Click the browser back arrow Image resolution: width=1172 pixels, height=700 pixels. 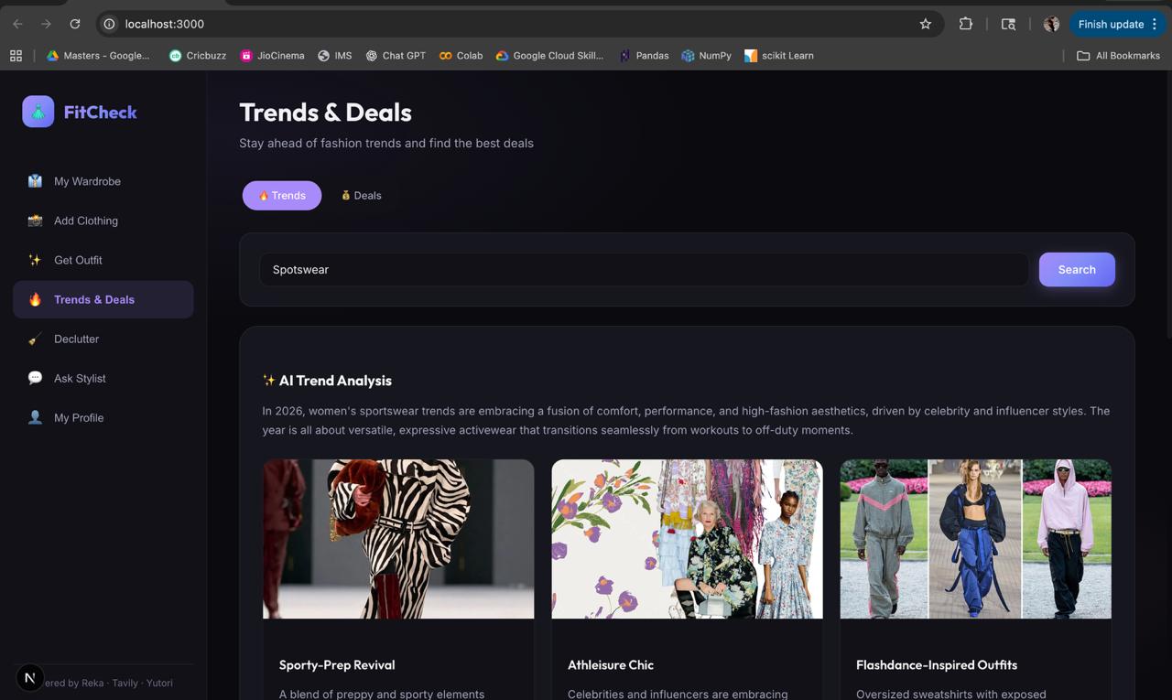17,24
